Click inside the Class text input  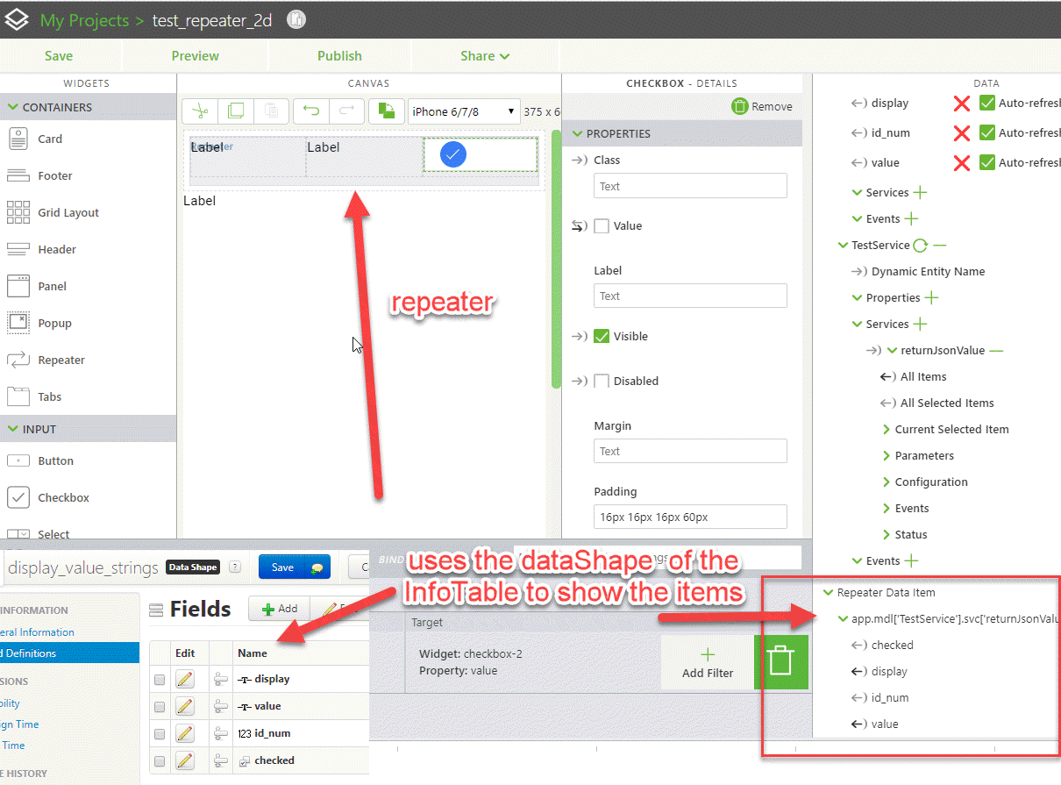click(x=689, y=186)
